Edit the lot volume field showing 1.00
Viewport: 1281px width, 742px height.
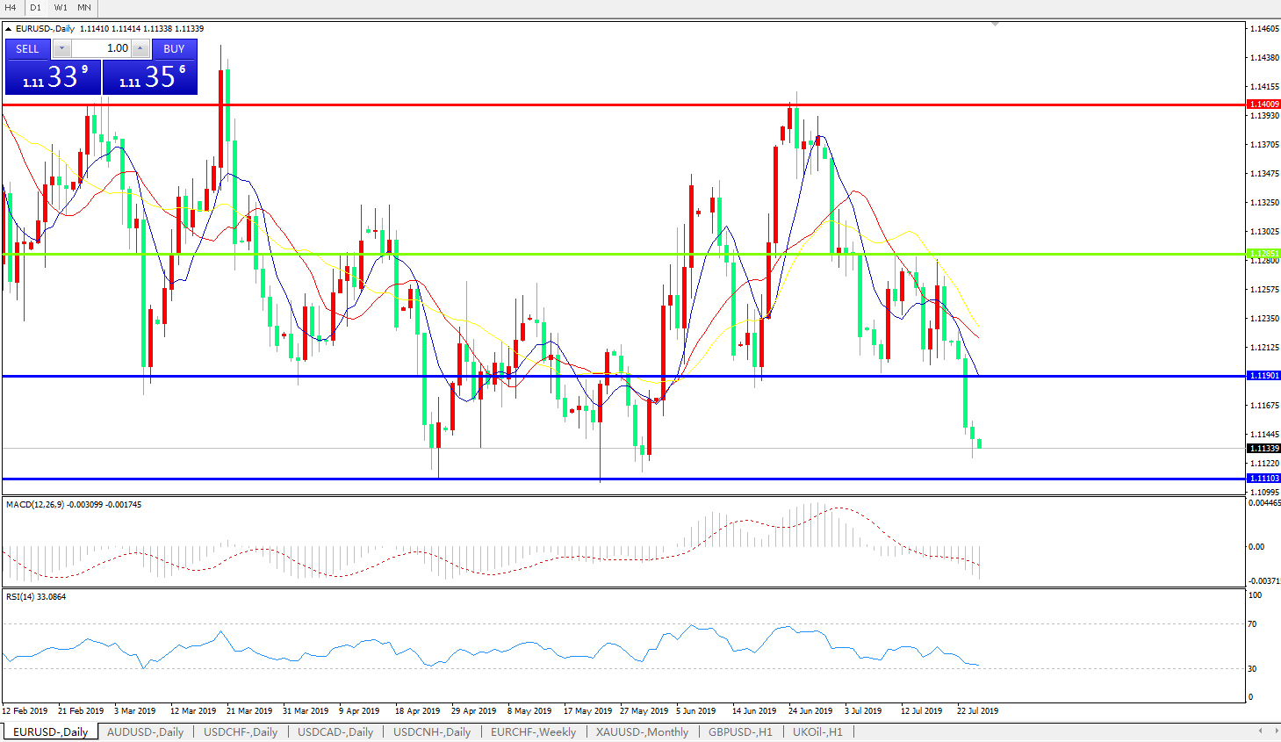click(101, 49)
